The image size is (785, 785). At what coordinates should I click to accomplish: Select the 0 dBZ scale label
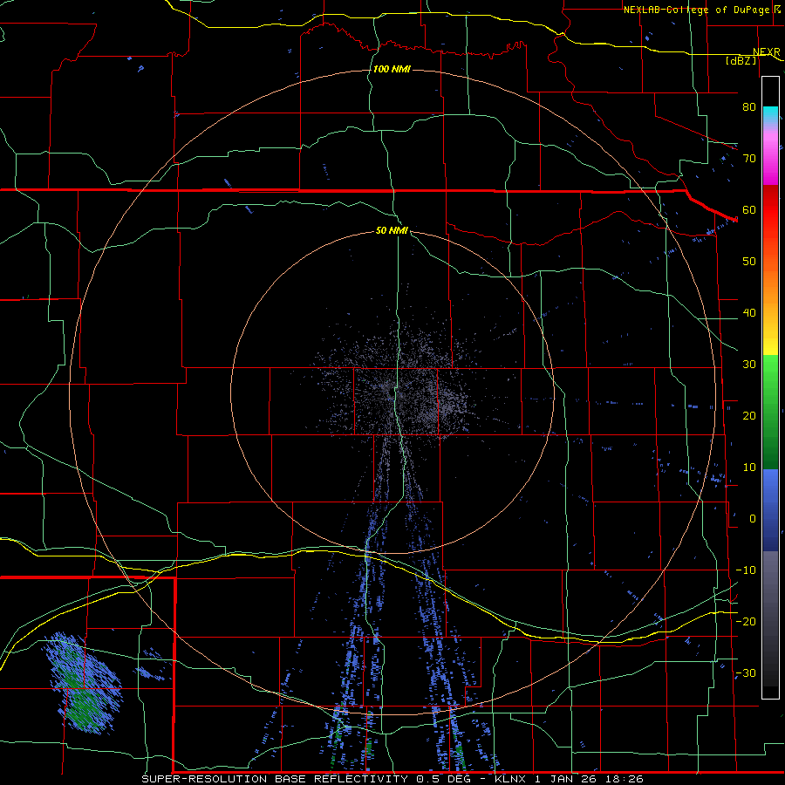coord(753,519)
